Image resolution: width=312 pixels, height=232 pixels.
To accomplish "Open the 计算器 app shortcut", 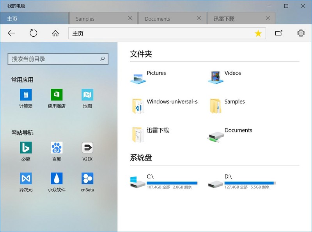I will click(x=25, y=95).
